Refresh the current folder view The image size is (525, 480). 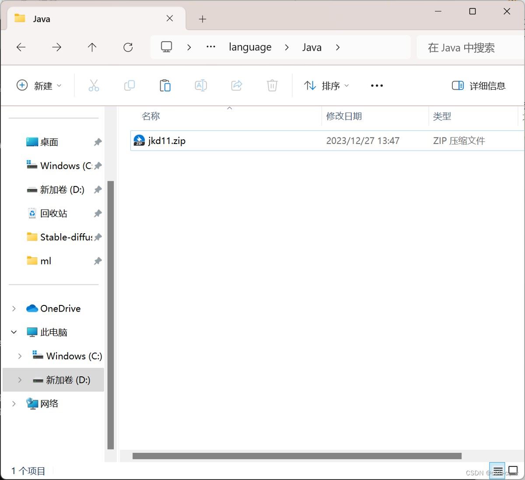(x=128, y=47)
